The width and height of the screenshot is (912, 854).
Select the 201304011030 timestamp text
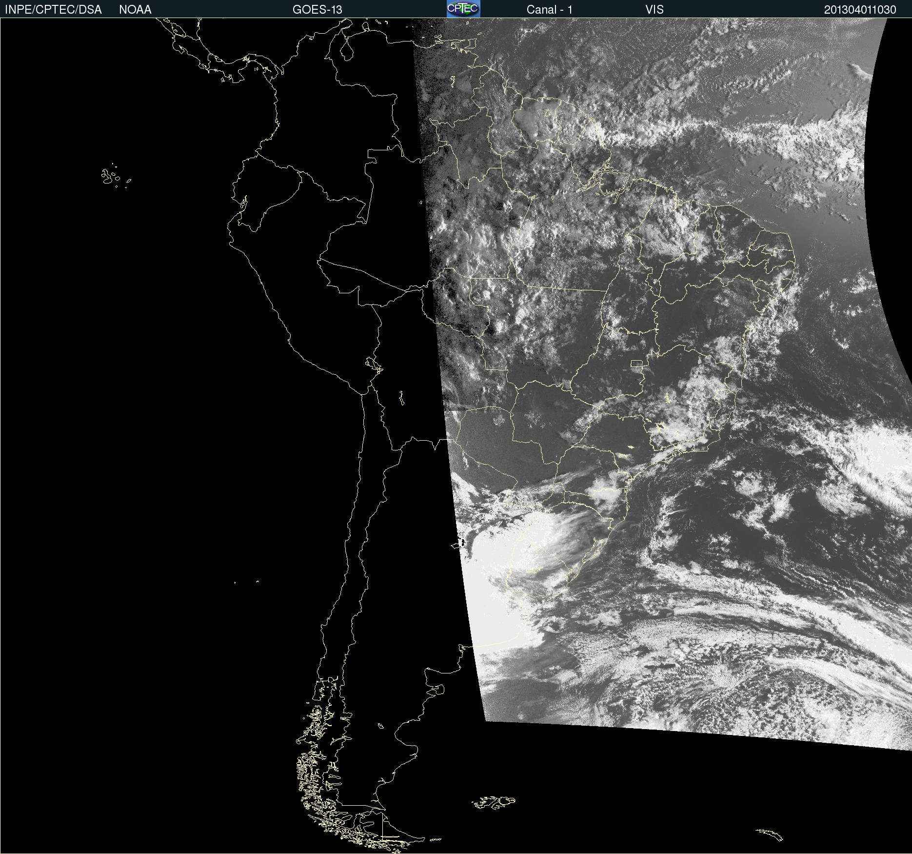[x=860, y=10]
